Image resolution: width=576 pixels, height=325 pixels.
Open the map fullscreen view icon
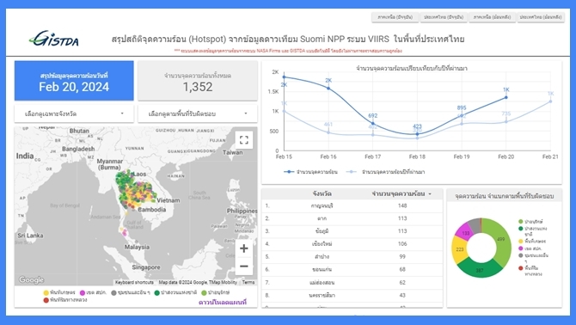[244, 140]
